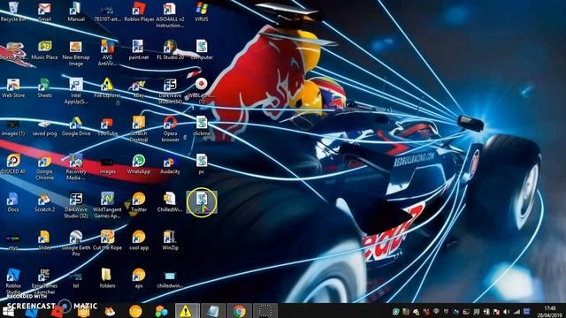The height and width of the screenshot is (318, 566).
Task: Select the pc script file icon
Action: 202,164
